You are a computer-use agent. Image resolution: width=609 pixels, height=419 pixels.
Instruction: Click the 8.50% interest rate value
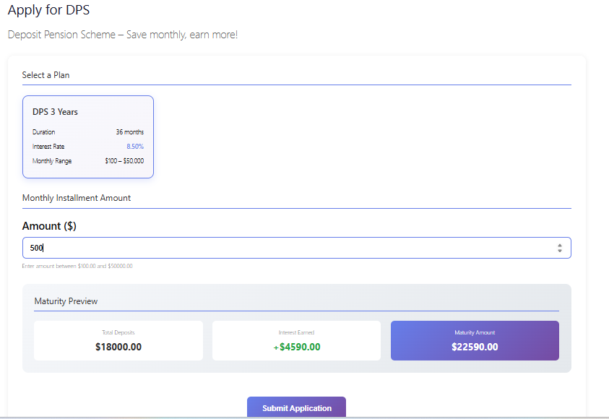134,146
